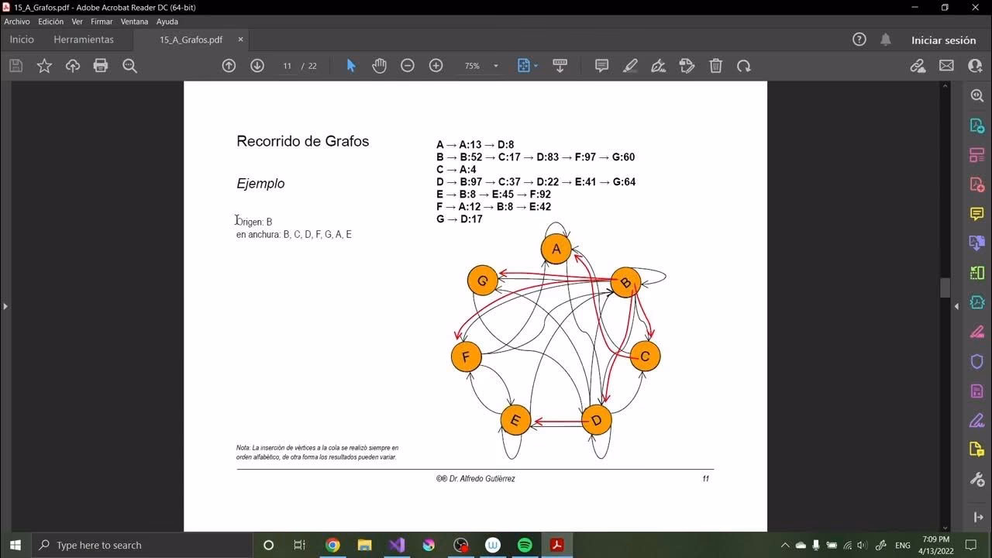Open the Archivo menu
Screen dimensions: 992x558
point(16,22)
